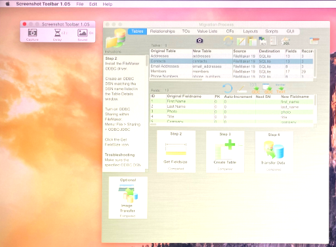The width and height of the screenshot is (336, 247).
Task: Click the Source column header
Action: [245, 51]
